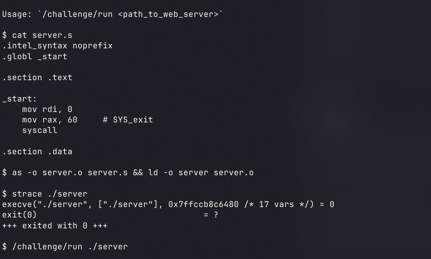The image size is (431, 259).
Task: Click the 'mov rax, 60' instruction
Action: (x=50, y=120)
